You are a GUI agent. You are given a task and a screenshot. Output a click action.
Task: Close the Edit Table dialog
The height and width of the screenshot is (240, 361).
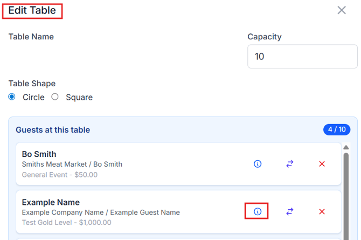pos(342,10)
